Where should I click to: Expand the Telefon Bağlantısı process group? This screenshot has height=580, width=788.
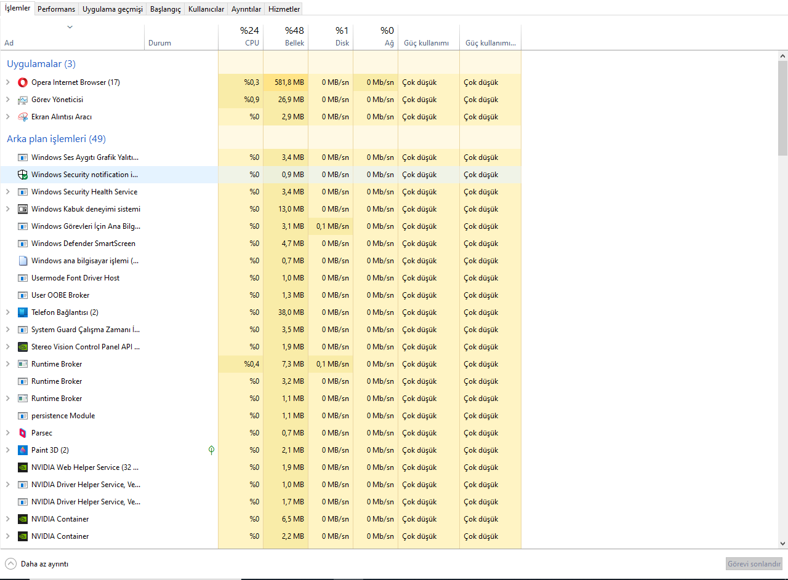(x=8, y=312)
